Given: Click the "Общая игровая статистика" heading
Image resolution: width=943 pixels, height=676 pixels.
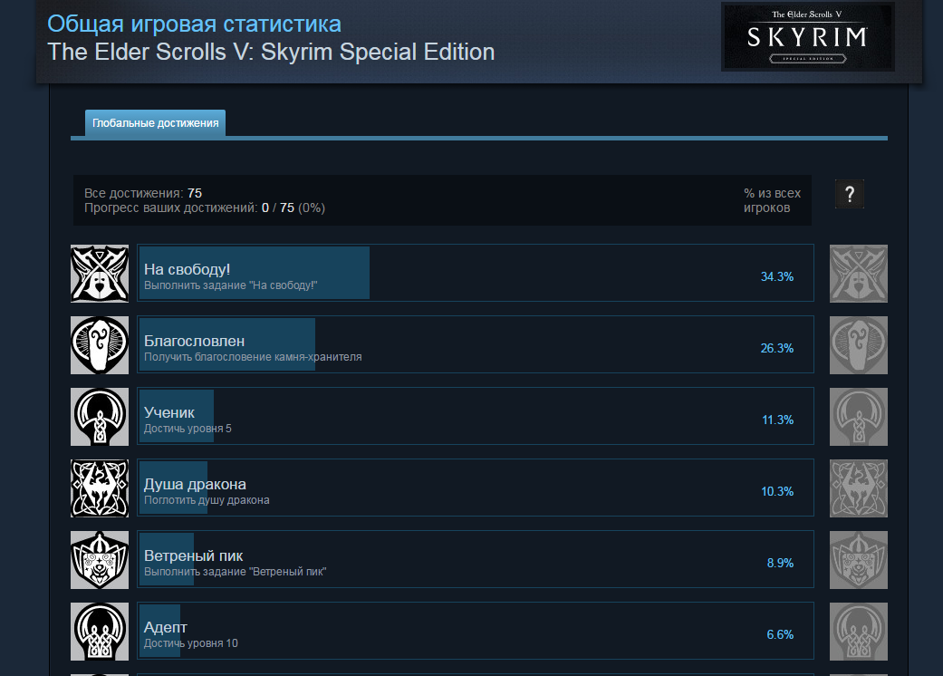Looking at the screenshot, I should click(x=195, y=23).
